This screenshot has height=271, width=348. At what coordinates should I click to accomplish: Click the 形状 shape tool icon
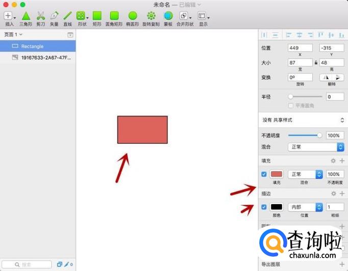point(81,16)
